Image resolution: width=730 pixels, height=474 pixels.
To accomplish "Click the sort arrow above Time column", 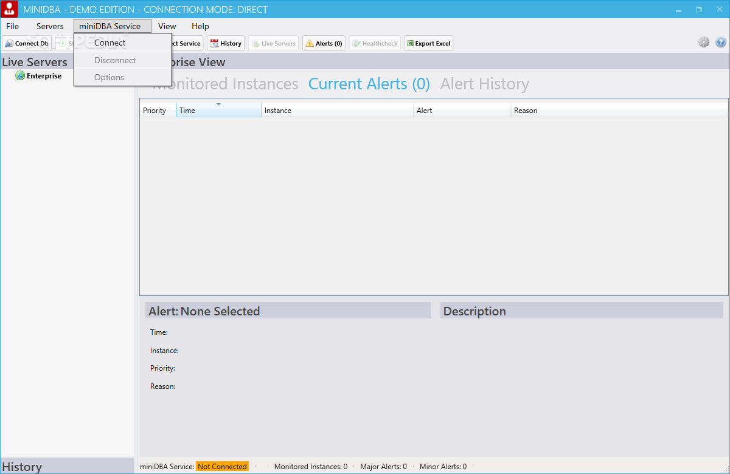I will (218, 105).
